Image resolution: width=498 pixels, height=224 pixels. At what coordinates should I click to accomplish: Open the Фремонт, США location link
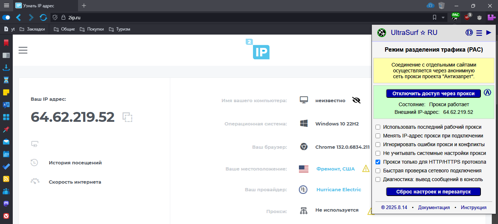[x=335, y=169]
